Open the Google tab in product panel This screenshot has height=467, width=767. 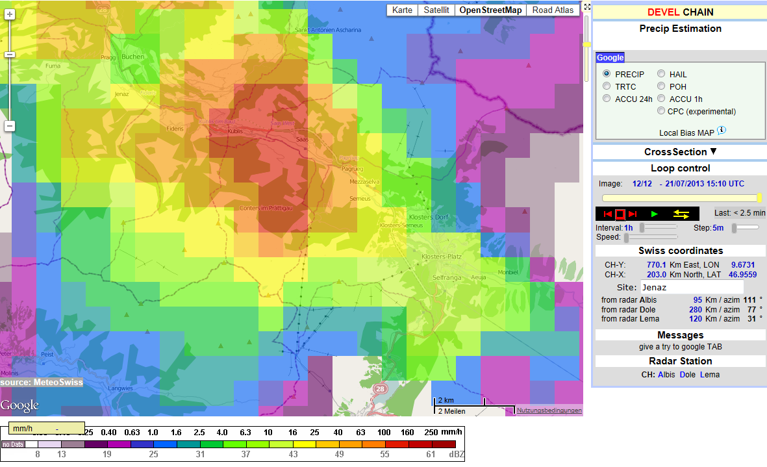(x=610, y=58)
